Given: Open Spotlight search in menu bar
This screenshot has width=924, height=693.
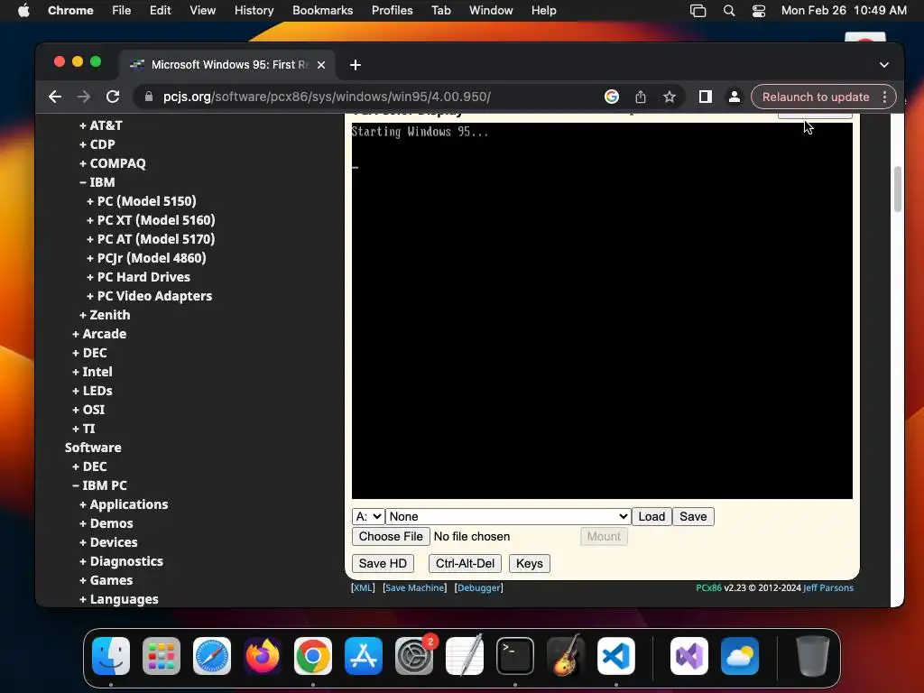Looking at the screenshot, I should click(x=729, y=11).
